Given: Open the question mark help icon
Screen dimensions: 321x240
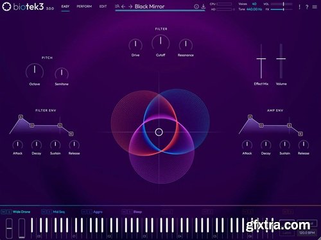Looking at the screenshot, I should click(x=307, y=7).
